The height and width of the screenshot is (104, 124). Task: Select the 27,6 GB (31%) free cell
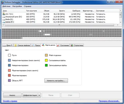[75, 22]
